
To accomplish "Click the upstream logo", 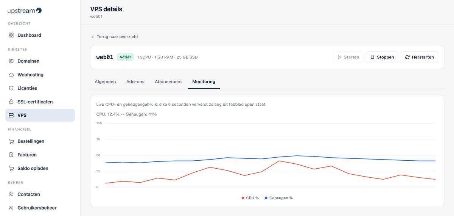I will pos(25,11).
